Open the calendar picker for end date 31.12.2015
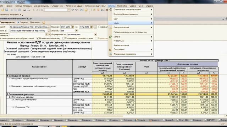The width and height of the screenshot is (227, 127). 92,27
